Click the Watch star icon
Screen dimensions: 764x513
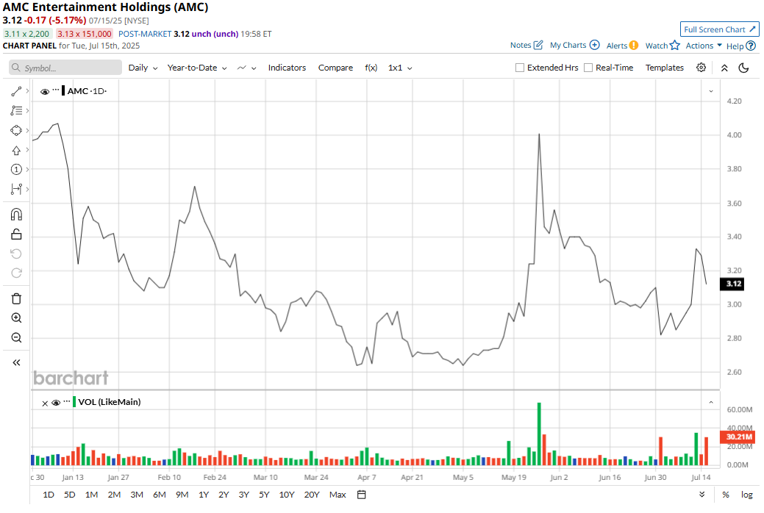pyautogui.click(x=675, y=46)
